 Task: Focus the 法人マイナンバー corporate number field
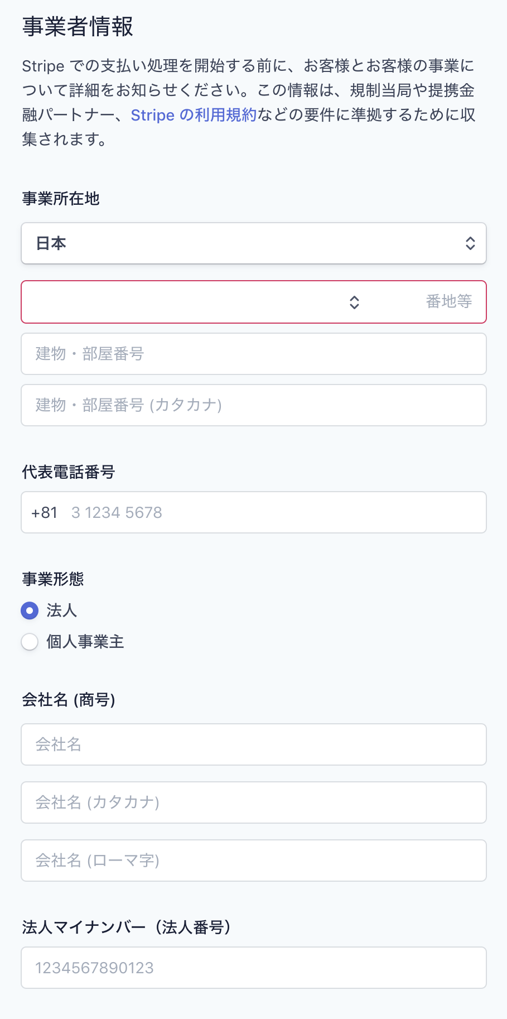tap(254, 967)
